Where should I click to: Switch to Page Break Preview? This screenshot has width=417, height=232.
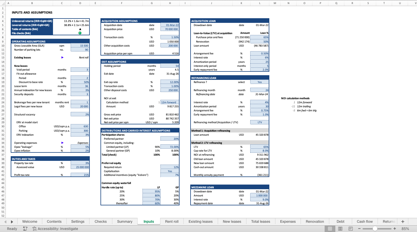coord(351,229)
